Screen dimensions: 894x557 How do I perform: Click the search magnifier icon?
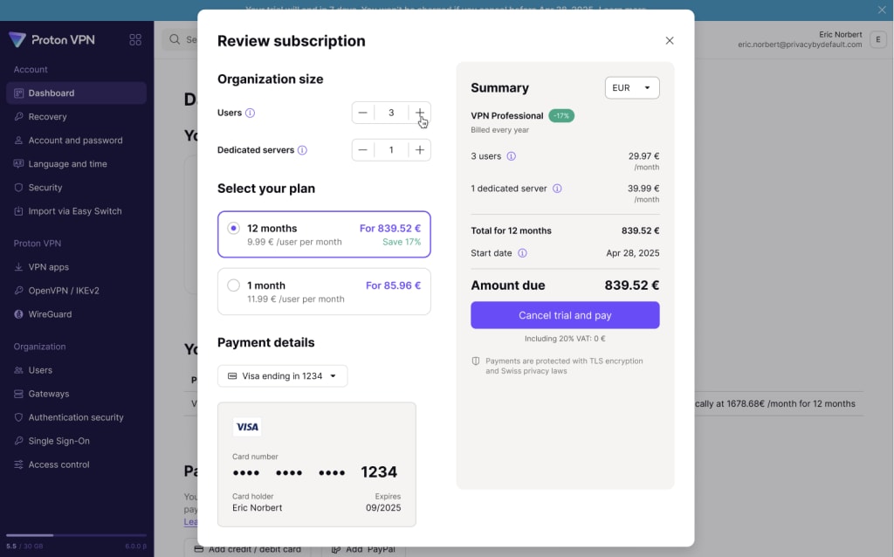click(175, 39)
